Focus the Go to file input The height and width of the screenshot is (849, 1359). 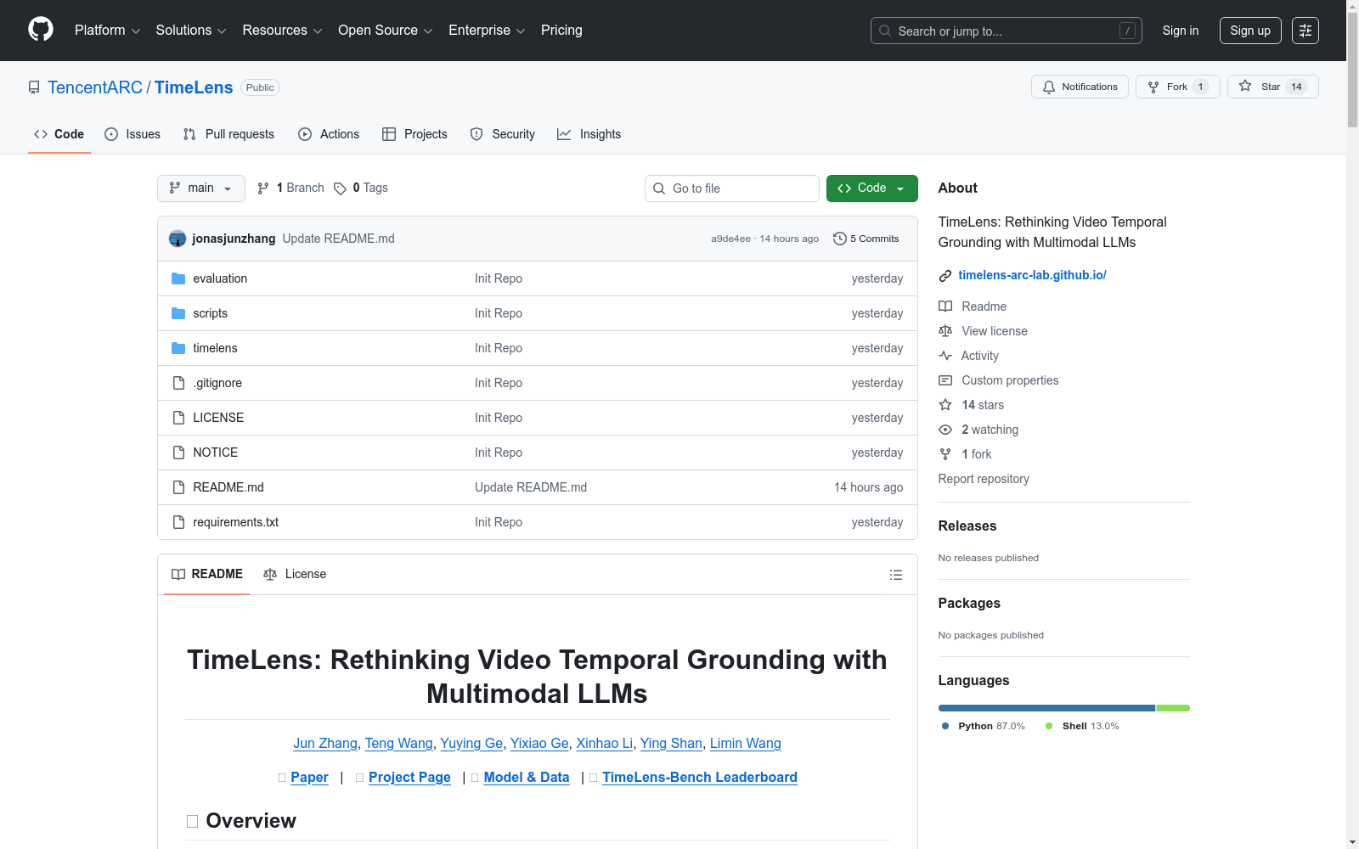click(732, 188)
